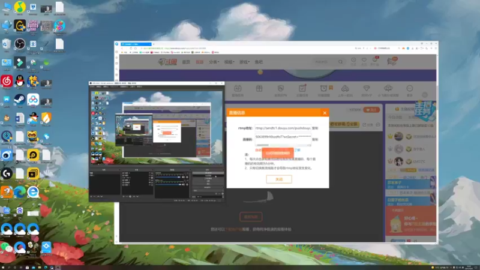Viewport: 480px width, 270px height.
Task: Adjust the second OBS mixer volume slider
Action: (x=168, y=185)
